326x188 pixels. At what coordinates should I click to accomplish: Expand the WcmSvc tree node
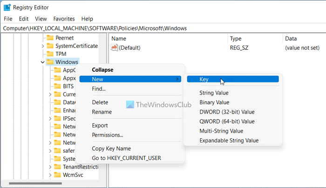[x=50, y=175]
